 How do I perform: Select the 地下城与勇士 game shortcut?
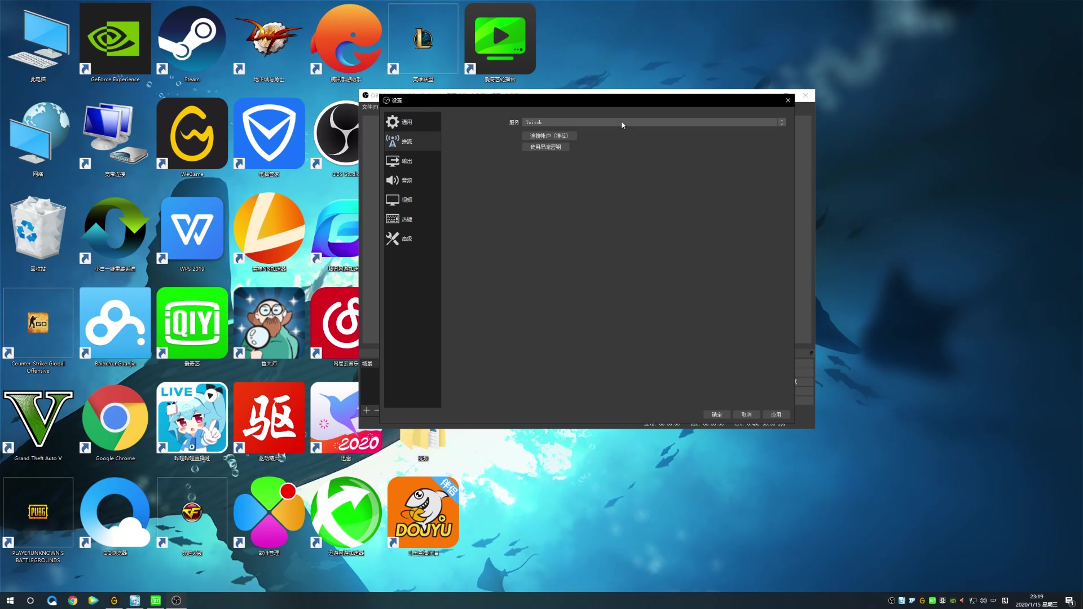tap(269, 44)
